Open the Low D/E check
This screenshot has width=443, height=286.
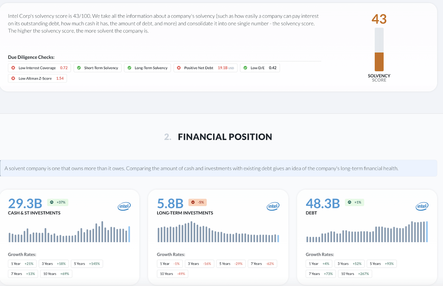260,68
